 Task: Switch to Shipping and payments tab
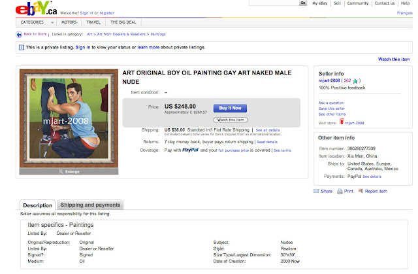89,205
